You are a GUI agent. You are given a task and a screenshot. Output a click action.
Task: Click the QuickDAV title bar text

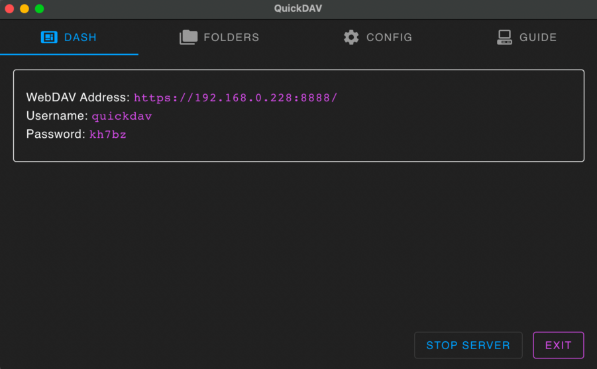tap(298, 9)
